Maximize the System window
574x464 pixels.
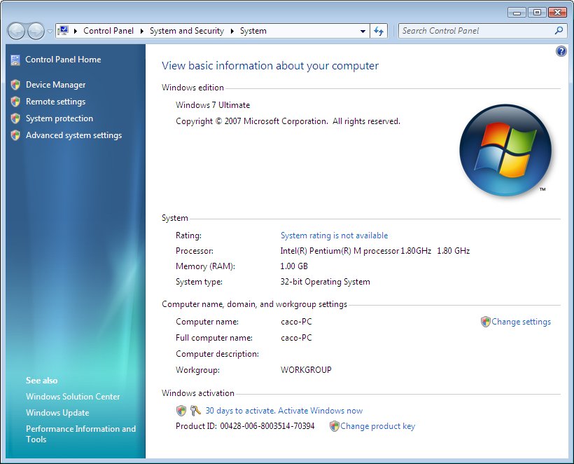pos(537,13)
